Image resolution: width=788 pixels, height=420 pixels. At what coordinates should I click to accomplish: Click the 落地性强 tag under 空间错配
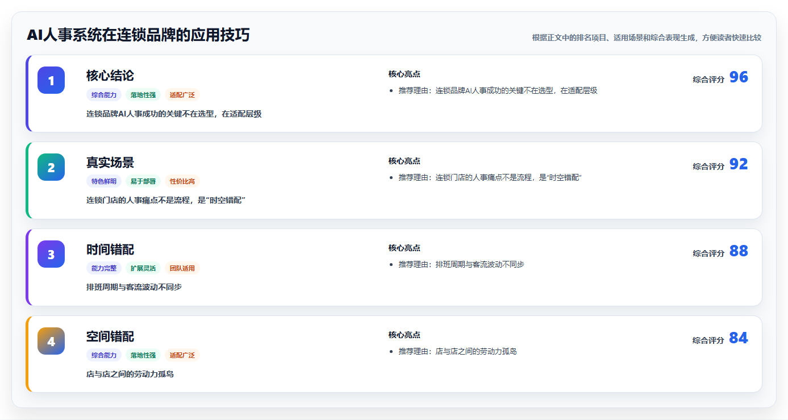click(143, 355)
